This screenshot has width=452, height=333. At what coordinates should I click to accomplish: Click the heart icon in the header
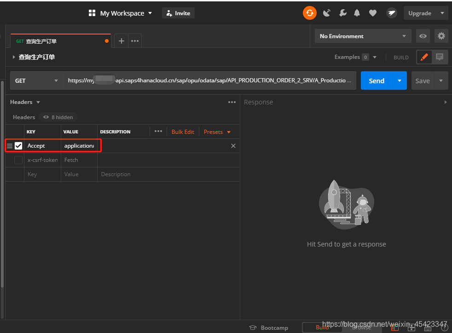373,13
